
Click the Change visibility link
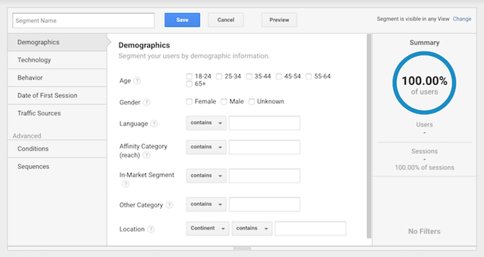462,19
